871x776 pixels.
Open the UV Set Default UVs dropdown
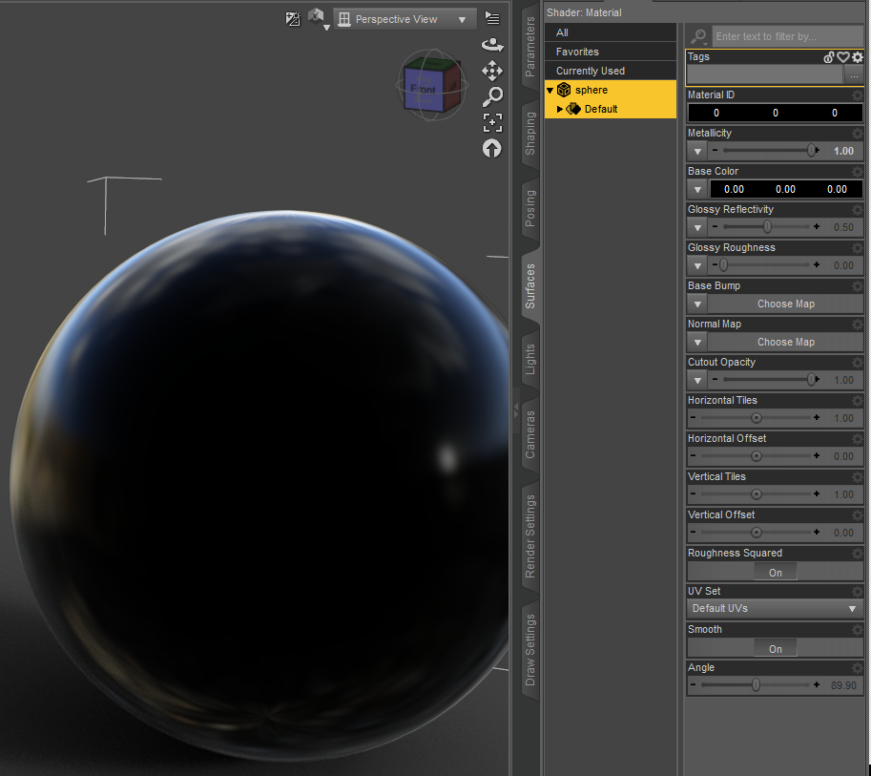(775, 608)
